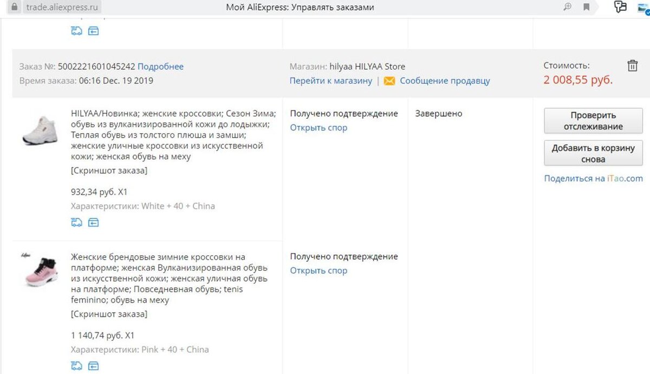Click Скриншот заказа under the pink sneakers
The image size is (650, 374).
point(109,314)
